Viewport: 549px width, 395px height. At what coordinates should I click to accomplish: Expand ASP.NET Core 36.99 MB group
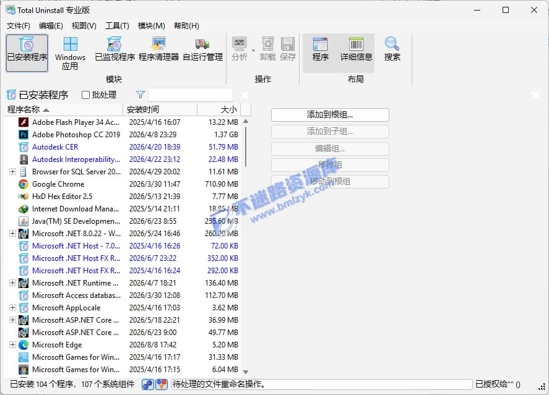click(12, 320)
